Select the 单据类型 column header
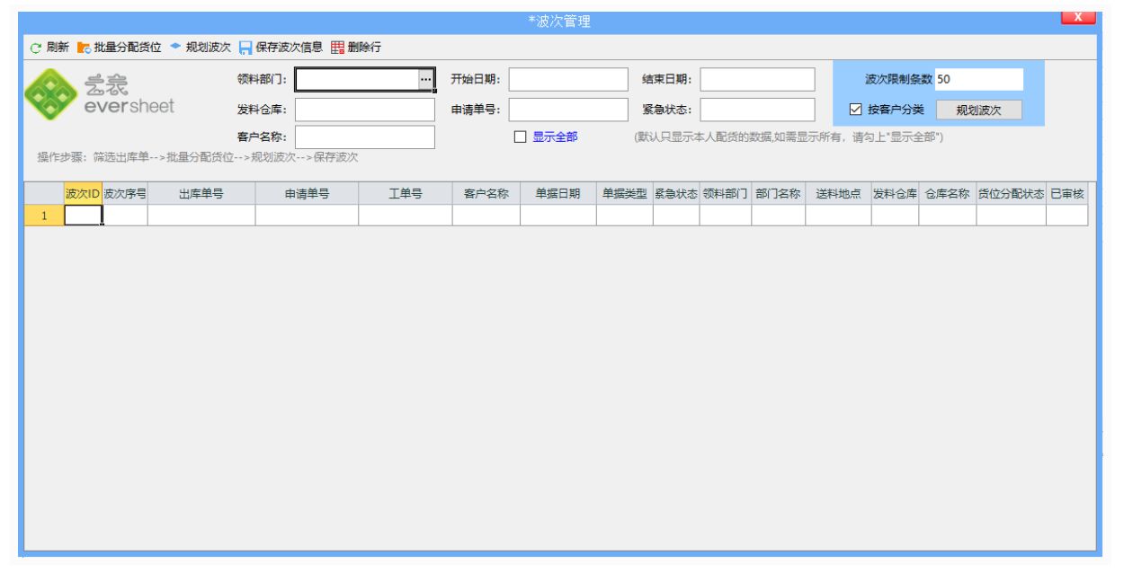This screenshot has height=573, width=1124. [625, 193]
